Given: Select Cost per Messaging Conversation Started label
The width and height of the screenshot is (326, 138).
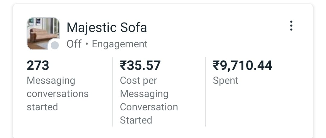Looking at the screenshot, I should click(149, 100).
